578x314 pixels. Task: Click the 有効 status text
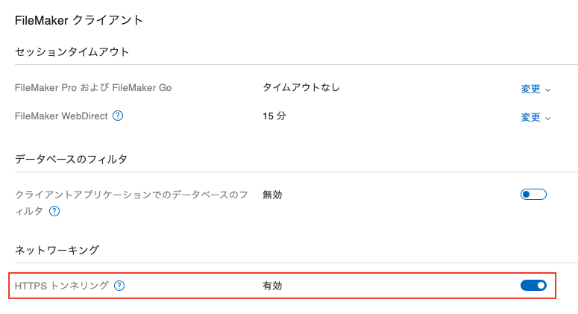click(272, 286)
